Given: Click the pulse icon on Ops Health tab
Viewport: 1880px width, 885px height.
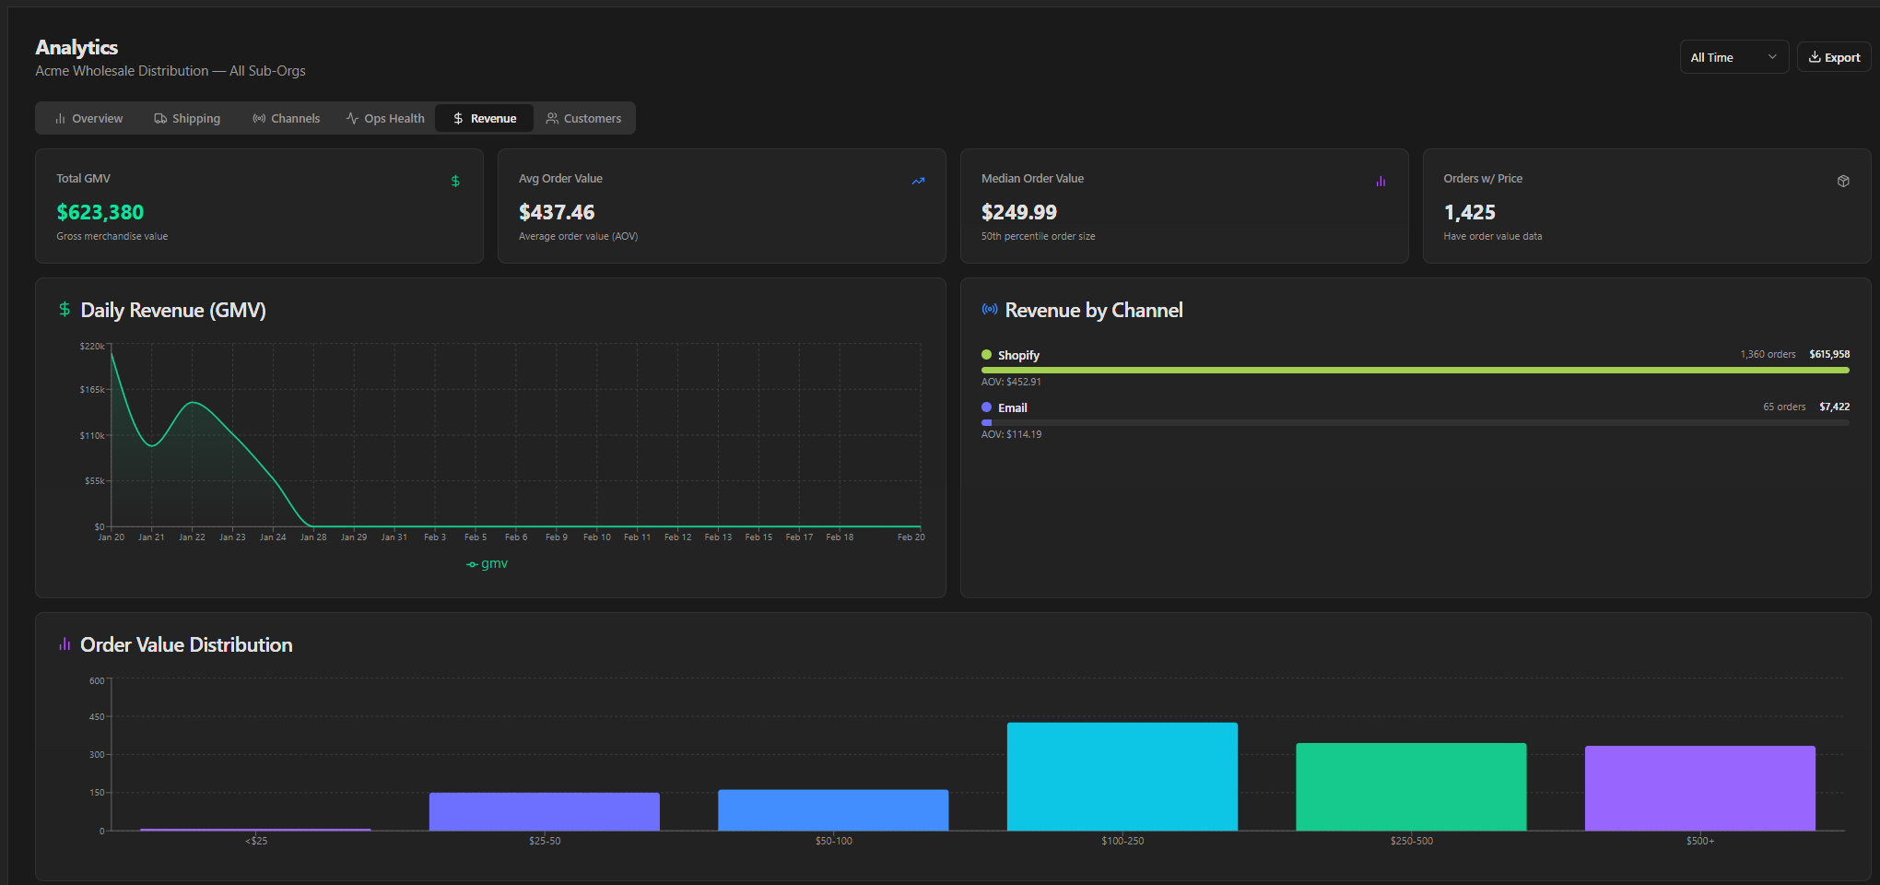Looking at the screenshot, I should (x=352, y=118).
